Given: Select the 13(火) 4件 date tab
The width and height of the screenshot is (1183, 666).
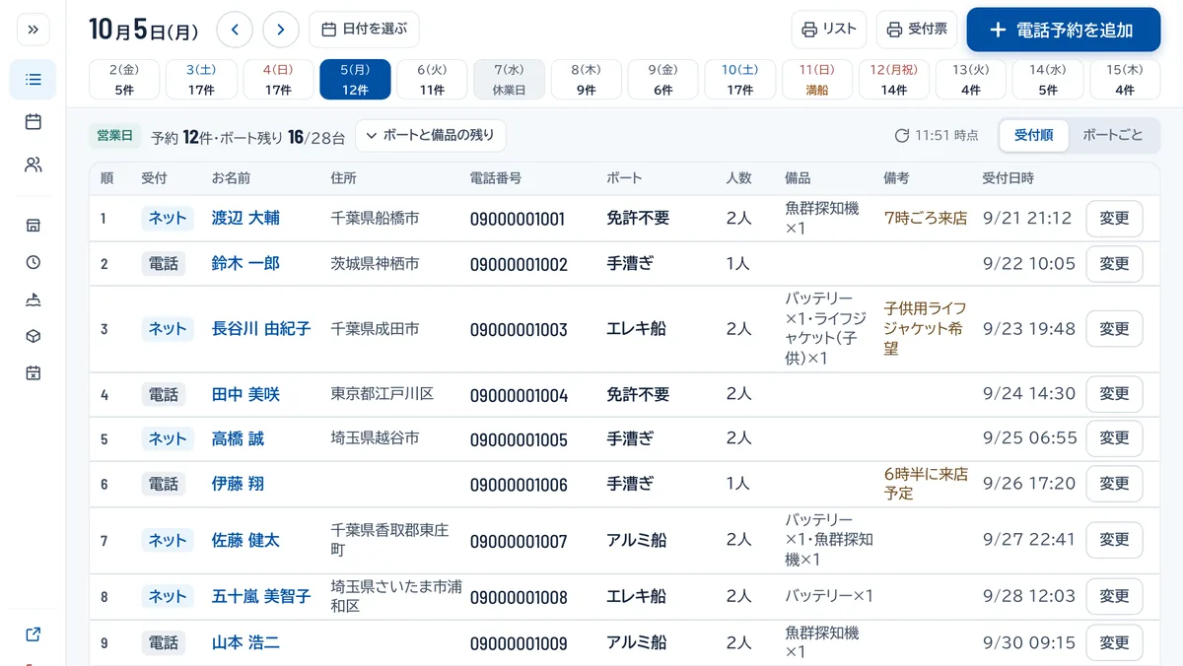Looking at the screenshot, I should pyautogui.click(x=971, y=80).
